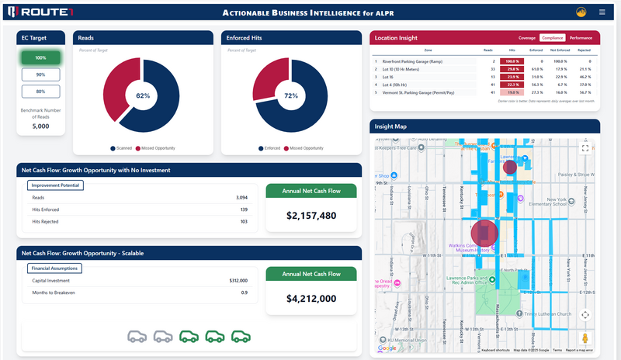Viewport: 621px width, 360px height.
Task: Switch to the Coverage tab
Action: (526, 37)
